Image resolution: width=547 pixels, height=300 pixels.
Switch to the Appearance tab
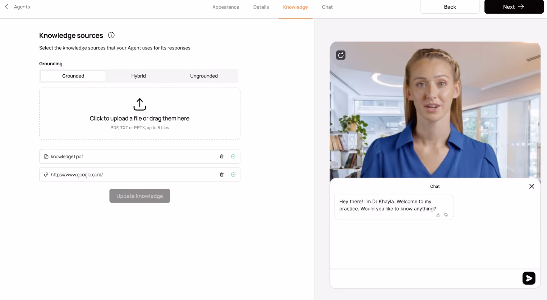point(226,7)
